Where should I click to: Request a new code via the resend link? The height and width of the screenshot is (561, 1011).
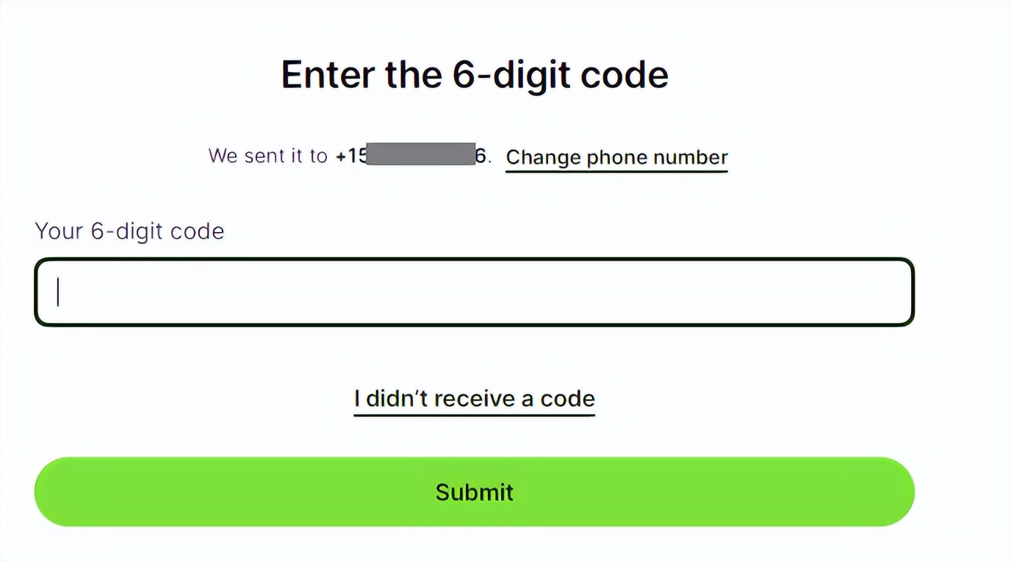(474, 399)
